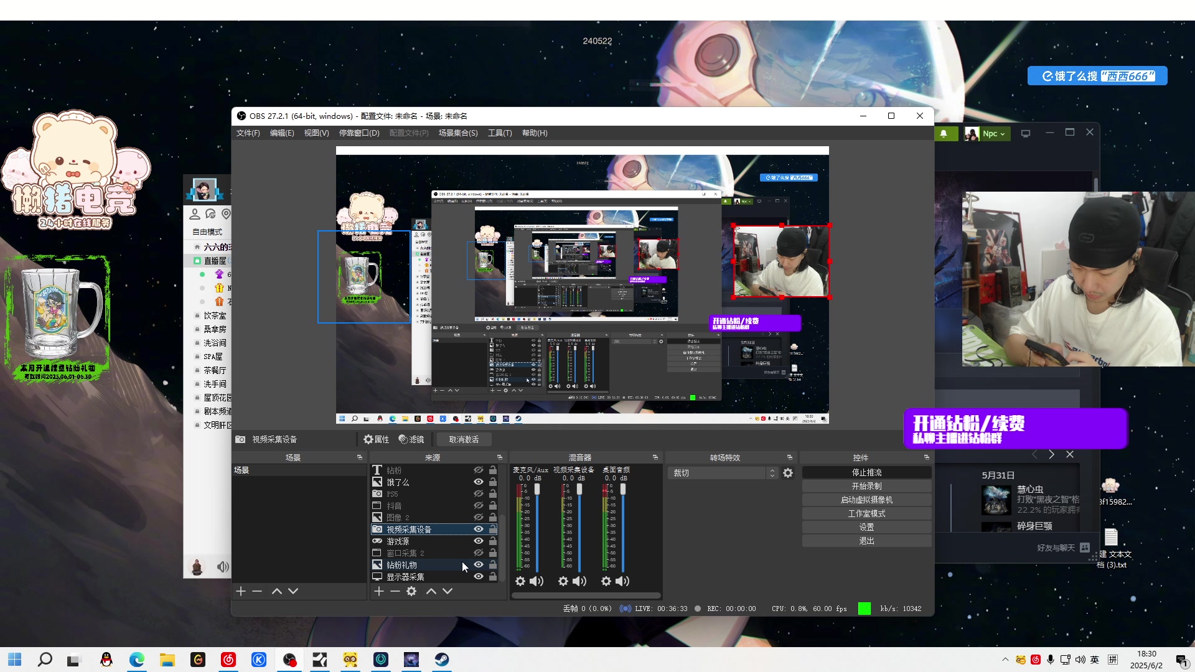Pop out the 场景 dock panel
Viewport: 1195px width, 672px height.
tap(359, 457)
